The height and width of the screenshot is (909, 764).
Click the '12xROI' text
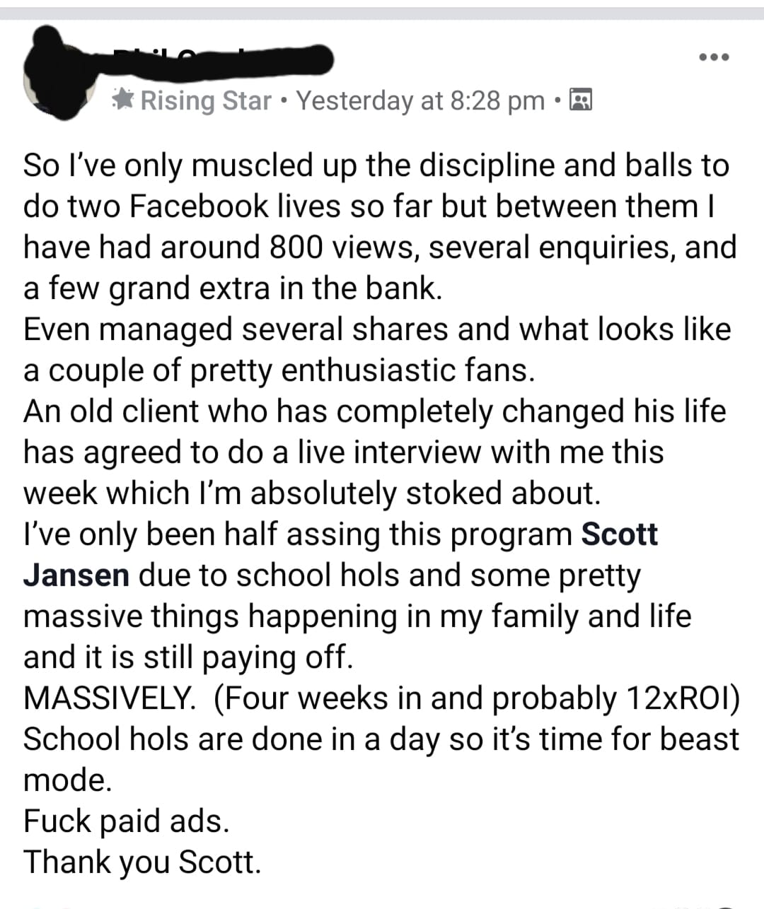tap(683, 698)
